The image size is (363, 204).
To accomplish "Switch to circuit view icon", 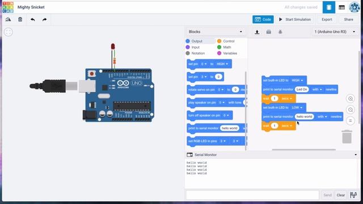I will 329,7.
